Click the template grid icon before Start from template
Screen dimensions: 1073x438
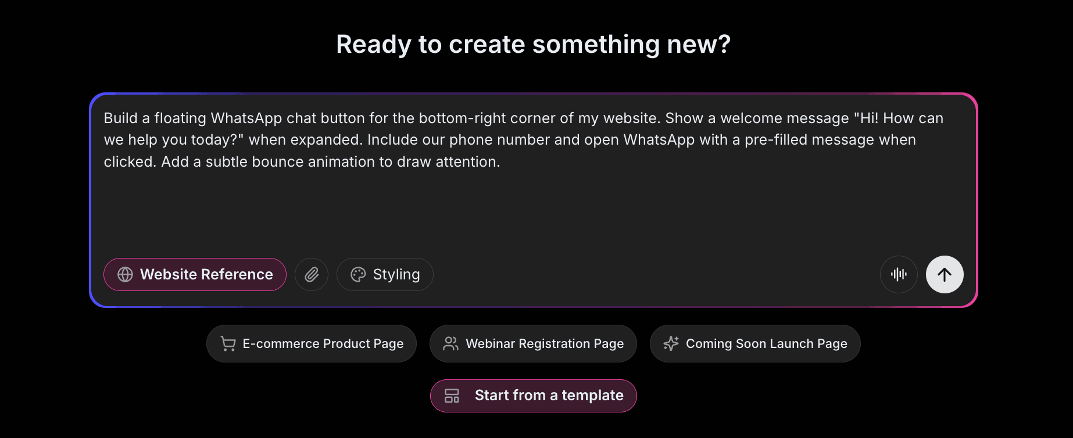point(453,396)
